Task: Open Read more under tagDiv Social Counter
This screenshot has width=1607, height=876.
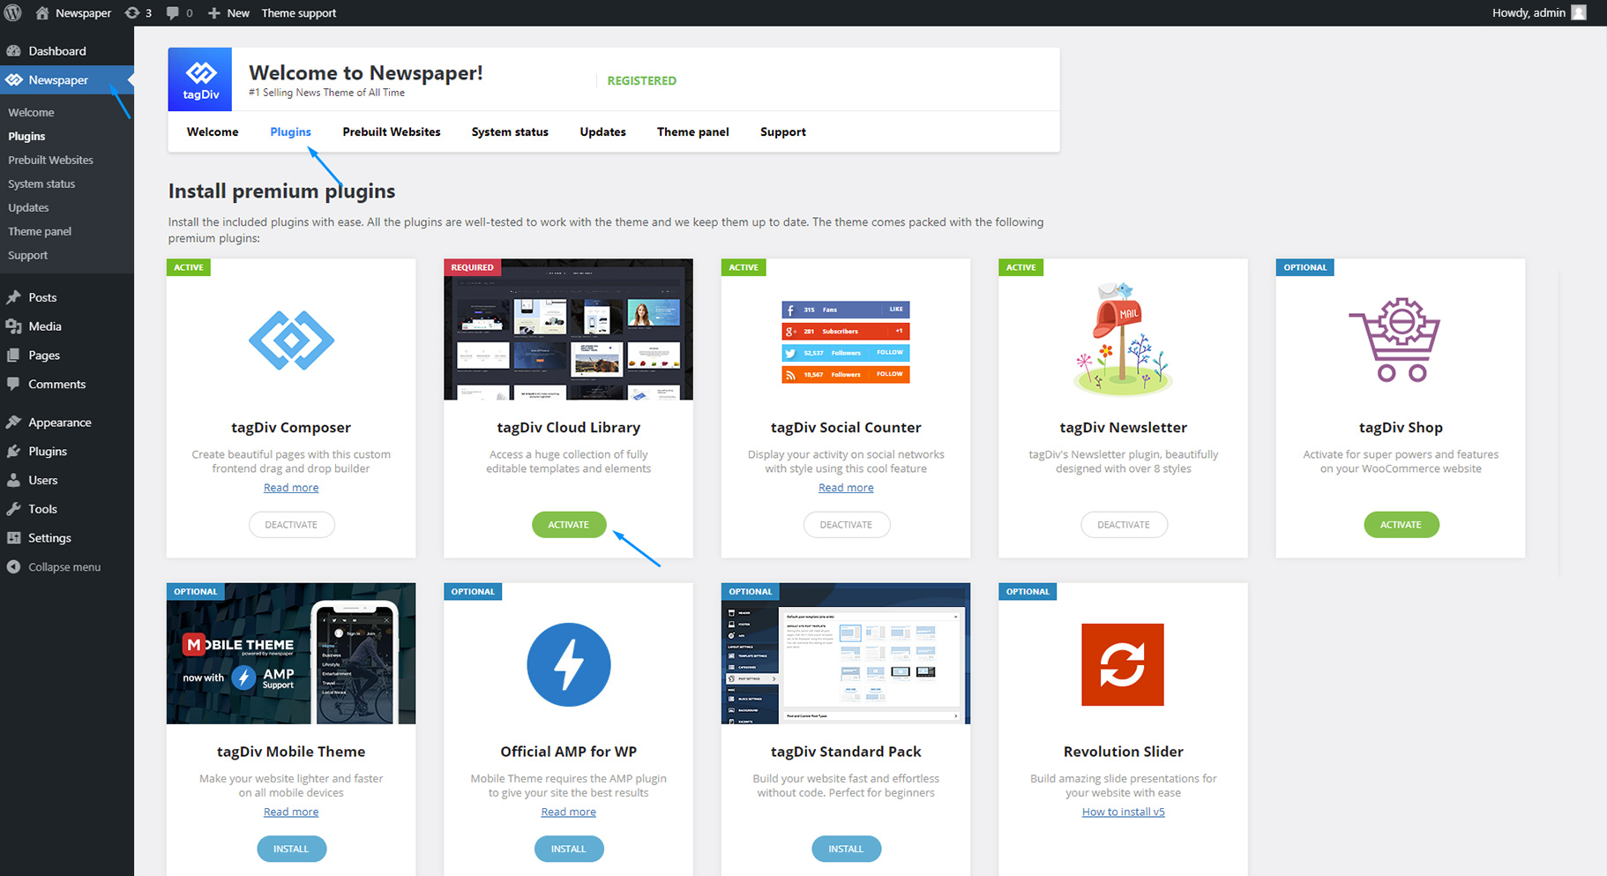Action: 846,488
